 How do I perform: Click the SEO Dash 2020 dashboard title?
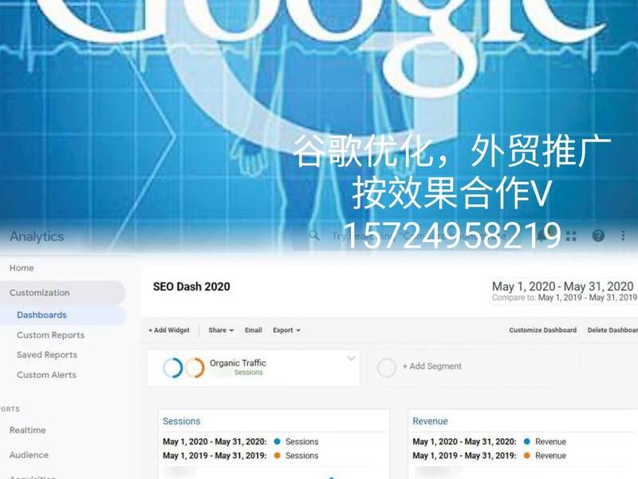(x=191, y=287)
